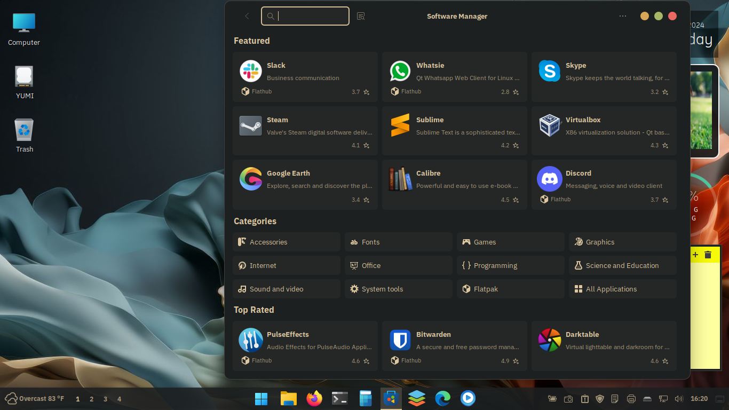This screenshot has height=410, width=729.
Task: Launch Microsoft Edge from the taskbar
Action: pos(442,398)
